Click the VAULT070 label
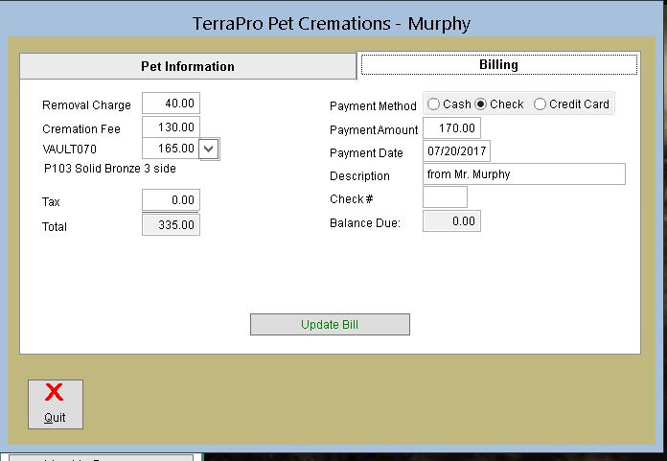Image resolution: width=667 pixels, height=461 pixels. coord(70,150)
